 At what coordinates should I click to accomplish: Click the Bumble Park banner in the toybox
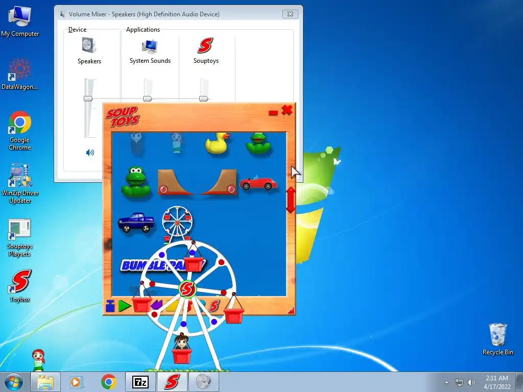point(163,265)
